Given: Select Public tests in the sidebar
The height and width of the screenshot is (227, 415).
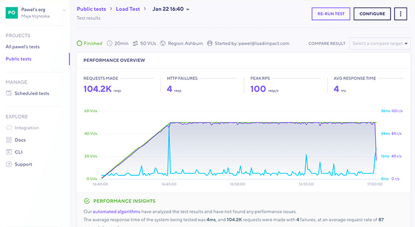Looking at the screenshot, I should (x=19, y=59).
